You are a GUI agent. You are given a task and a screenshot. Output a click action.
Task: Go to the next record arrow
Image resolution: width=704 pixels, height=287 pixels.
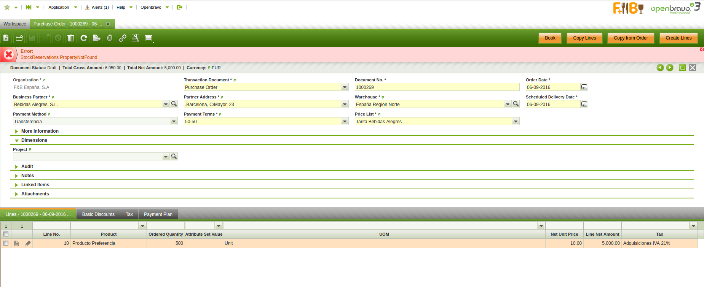pos(670,68)
